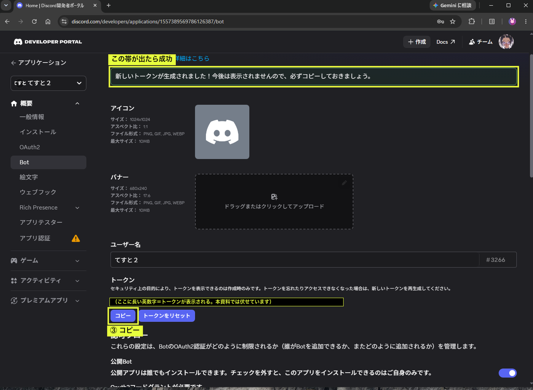Select the Bot sidebar item

pyautogui.click(x=48, y=162)
